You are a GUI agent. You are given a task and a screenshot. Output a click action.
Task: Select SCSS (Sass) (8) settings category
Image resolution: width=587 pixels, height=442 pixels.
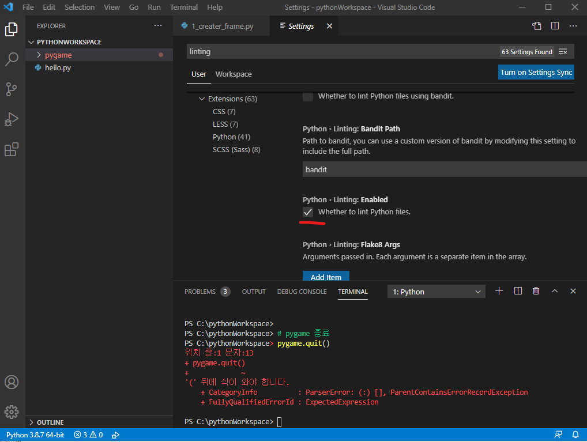click(x=236, y=150)
